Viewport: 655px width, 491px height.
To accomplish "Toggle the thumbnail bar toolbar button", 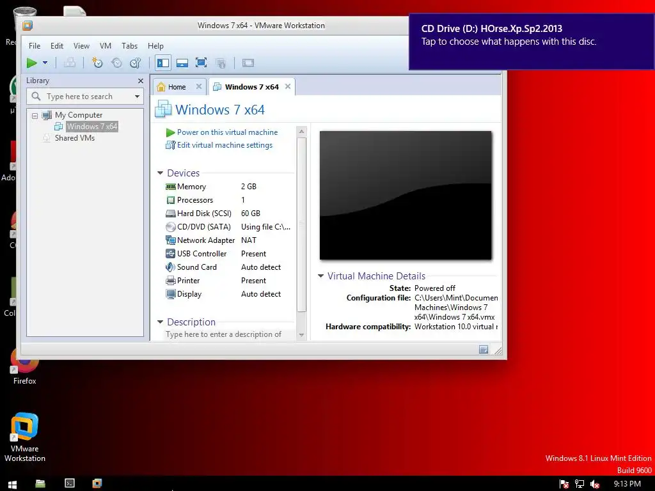I will tap(182, 63).
